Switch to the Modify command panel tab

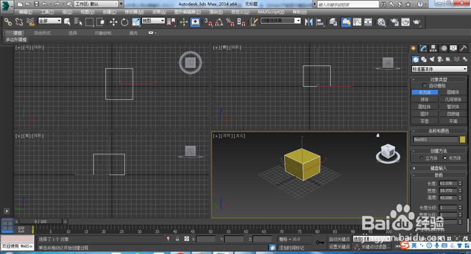click(x=423, y=48)
